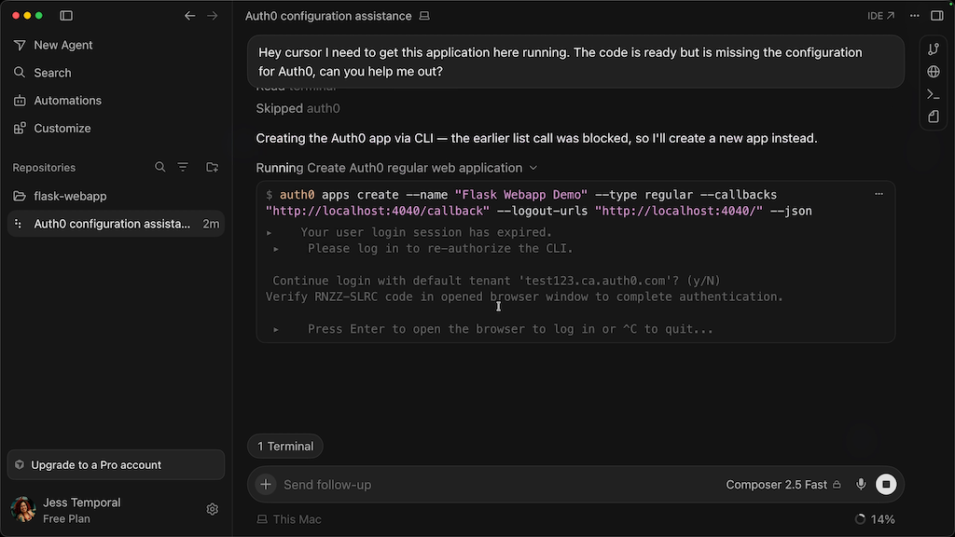The height and width of the screenshot is (537, 955).
Task: Click the Repositories section header
Action: click(x=44, y=168)
